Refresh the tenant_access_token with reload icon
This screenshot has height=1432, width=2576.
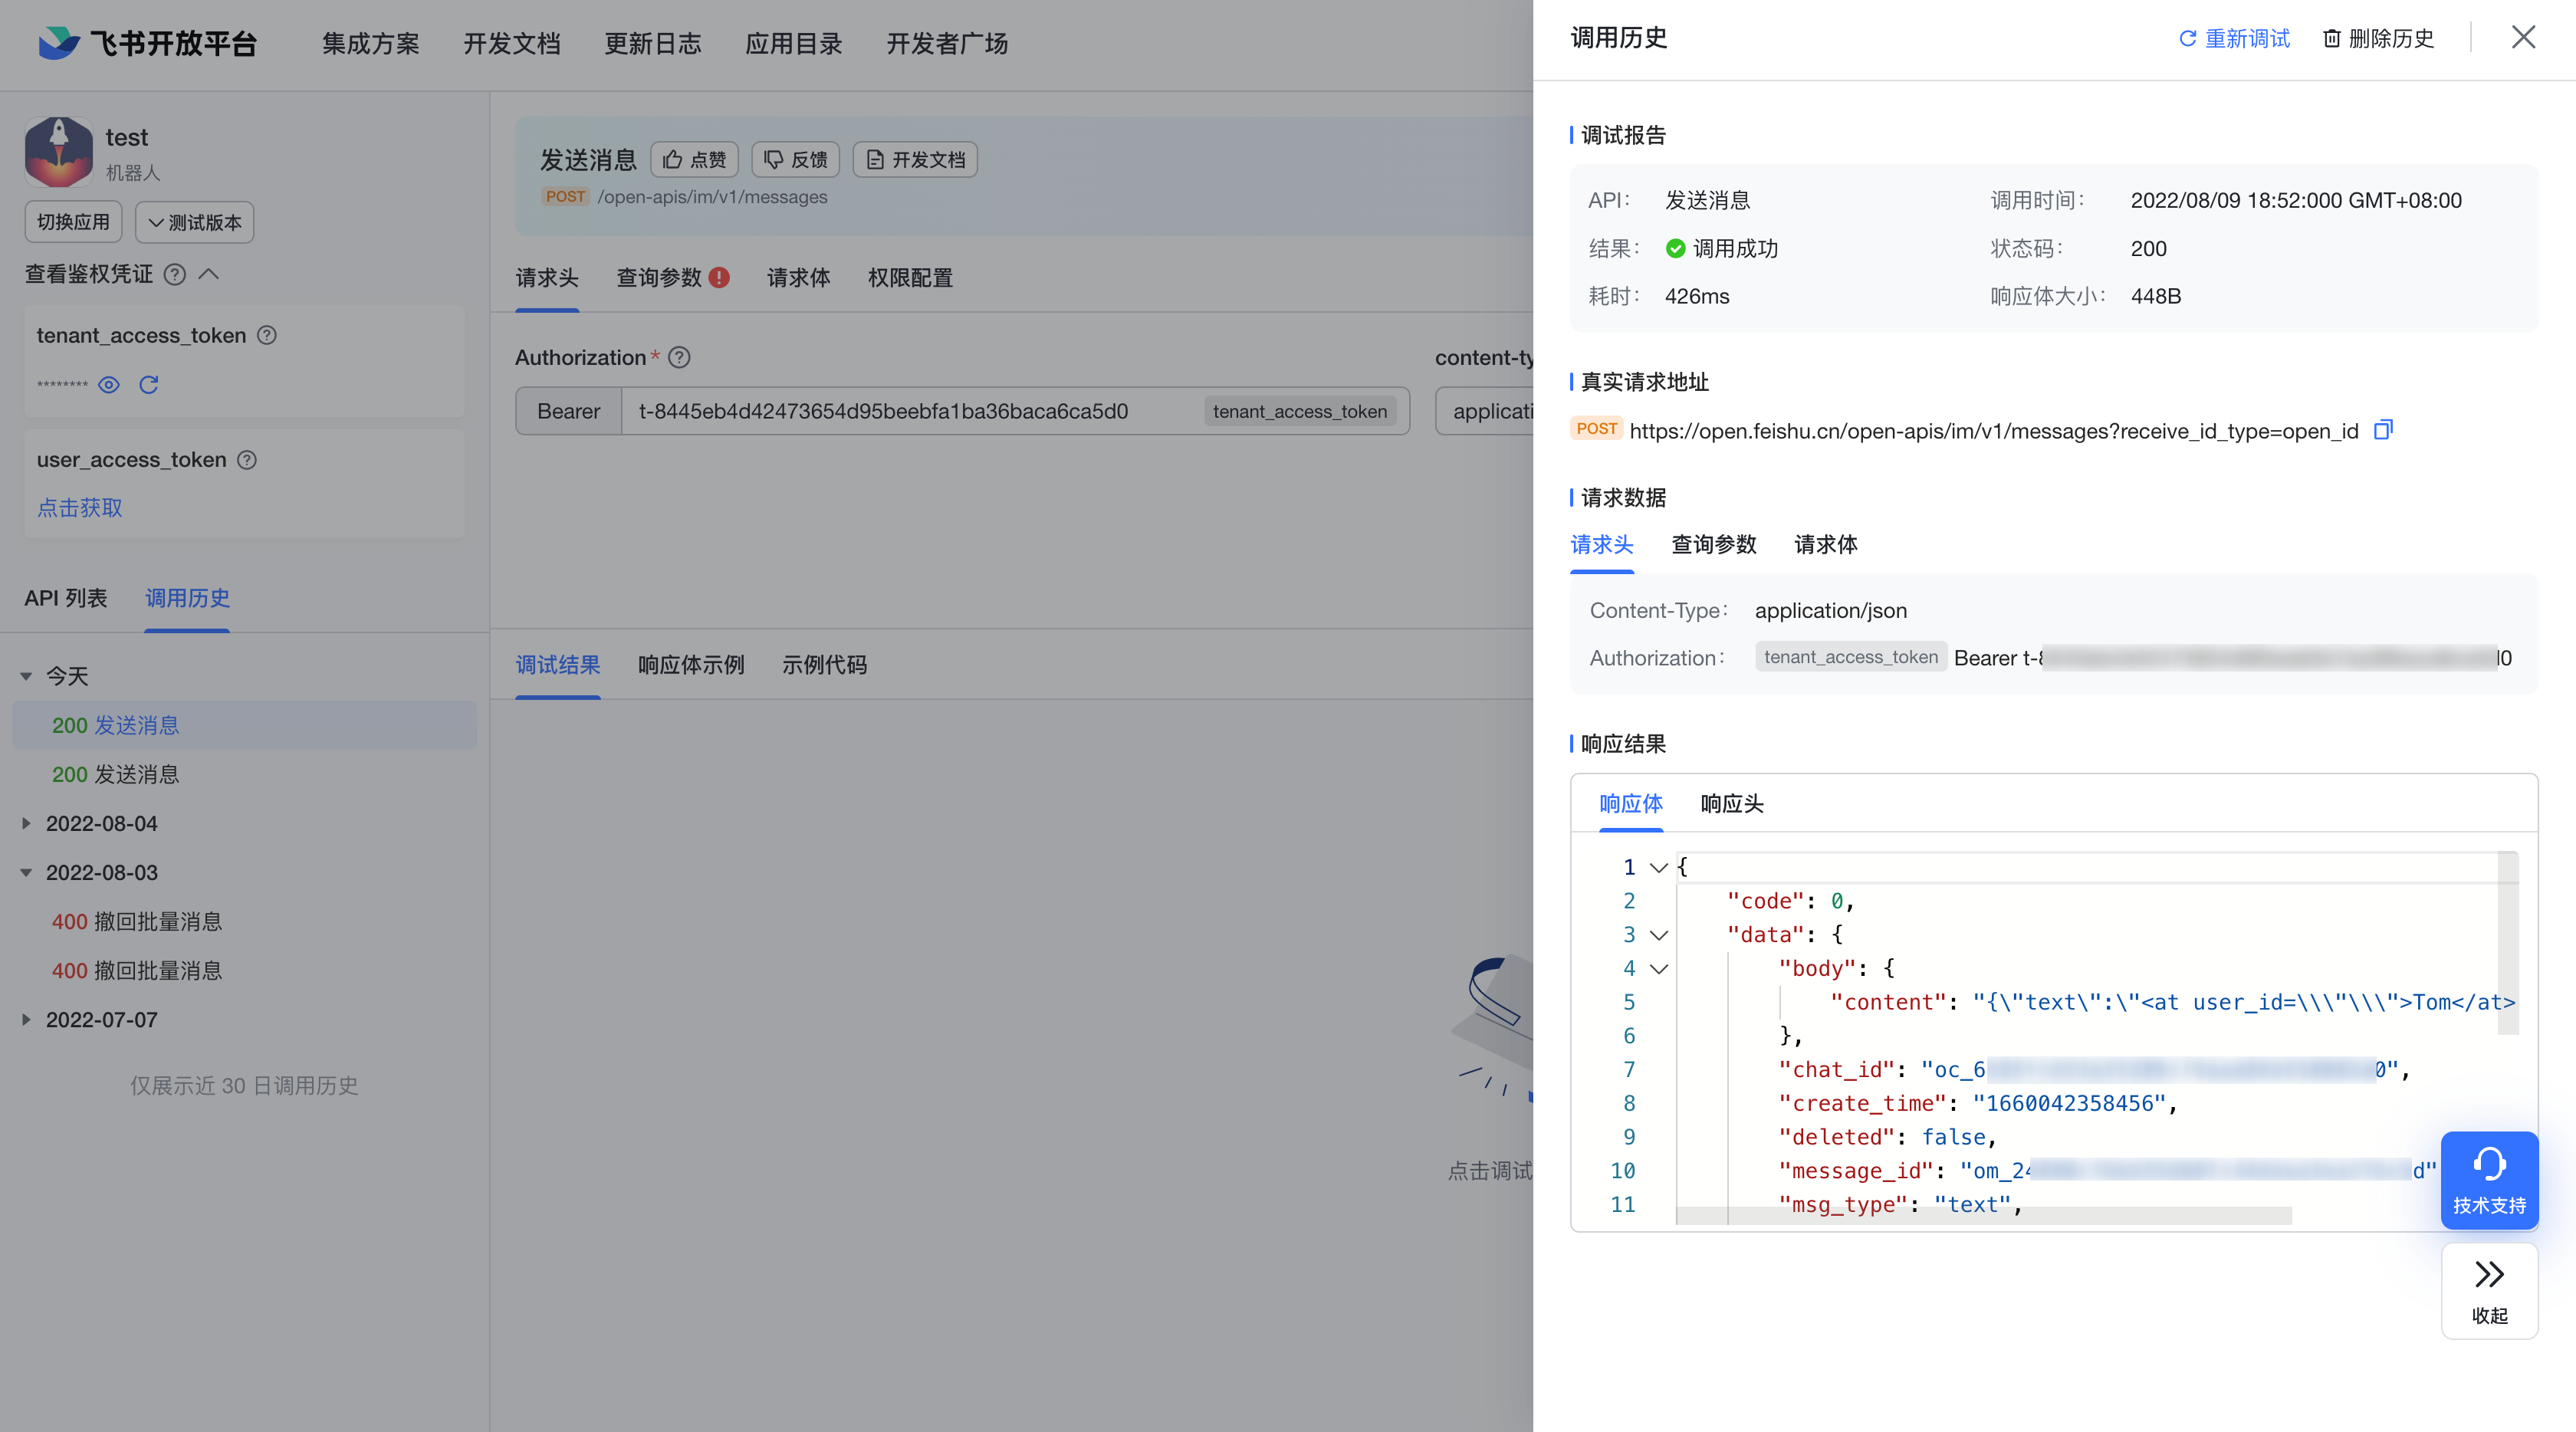[149, 385]
